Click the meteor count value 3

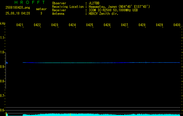[41, 13]
